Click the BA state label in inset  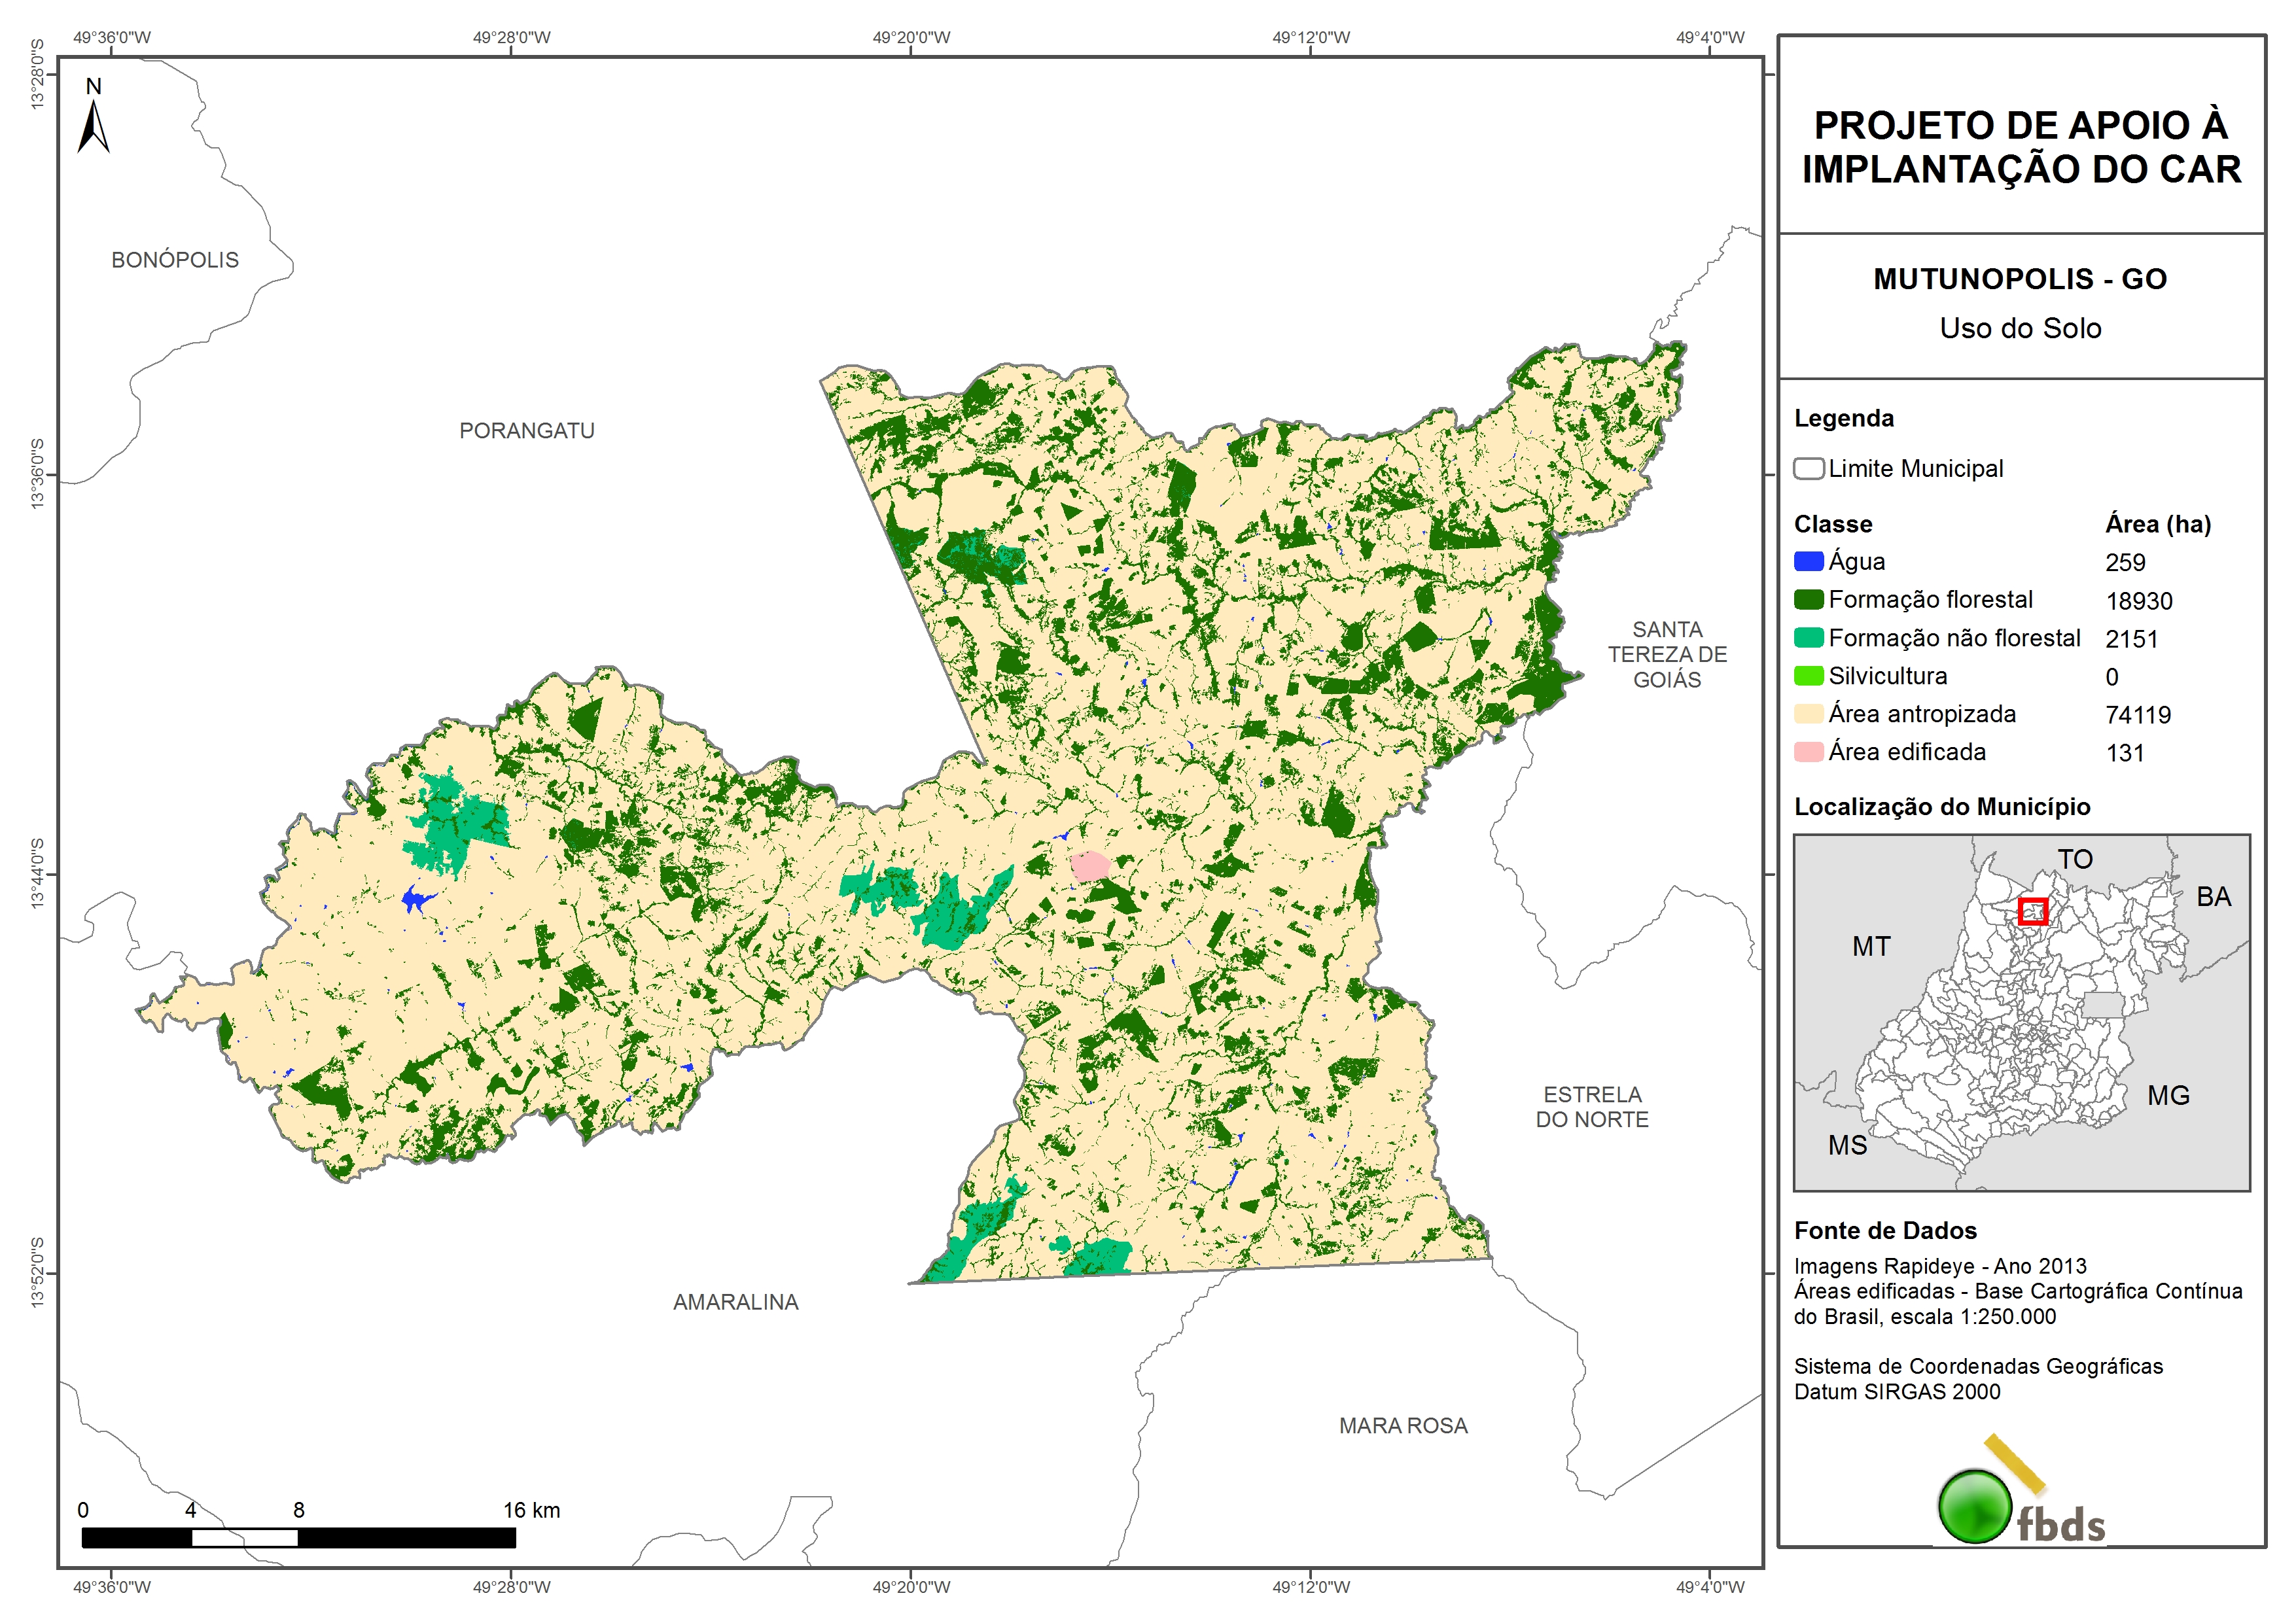(x=2214, y=897)
